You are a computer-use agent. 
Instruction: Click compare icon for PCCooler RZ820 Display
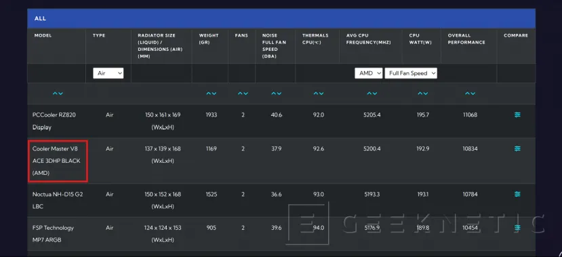[x=517, y=115]
